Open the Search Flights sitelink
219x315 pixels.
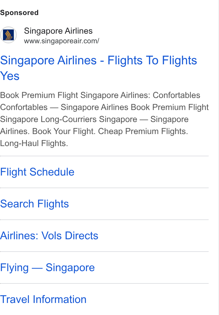point(34,204)
